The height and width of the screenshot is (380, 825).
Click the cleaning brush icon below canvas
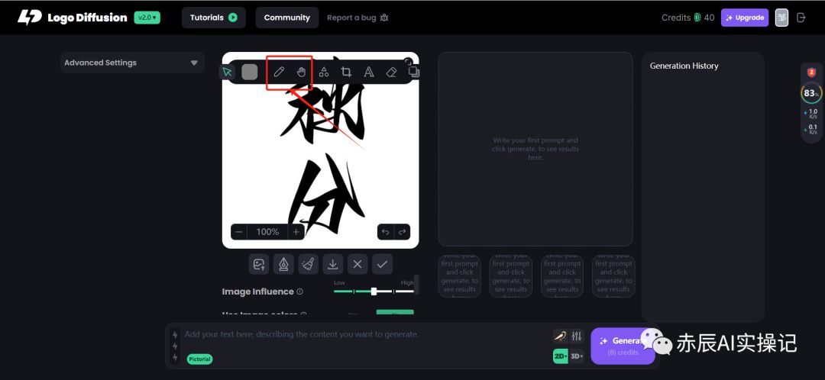click(309, 264)
